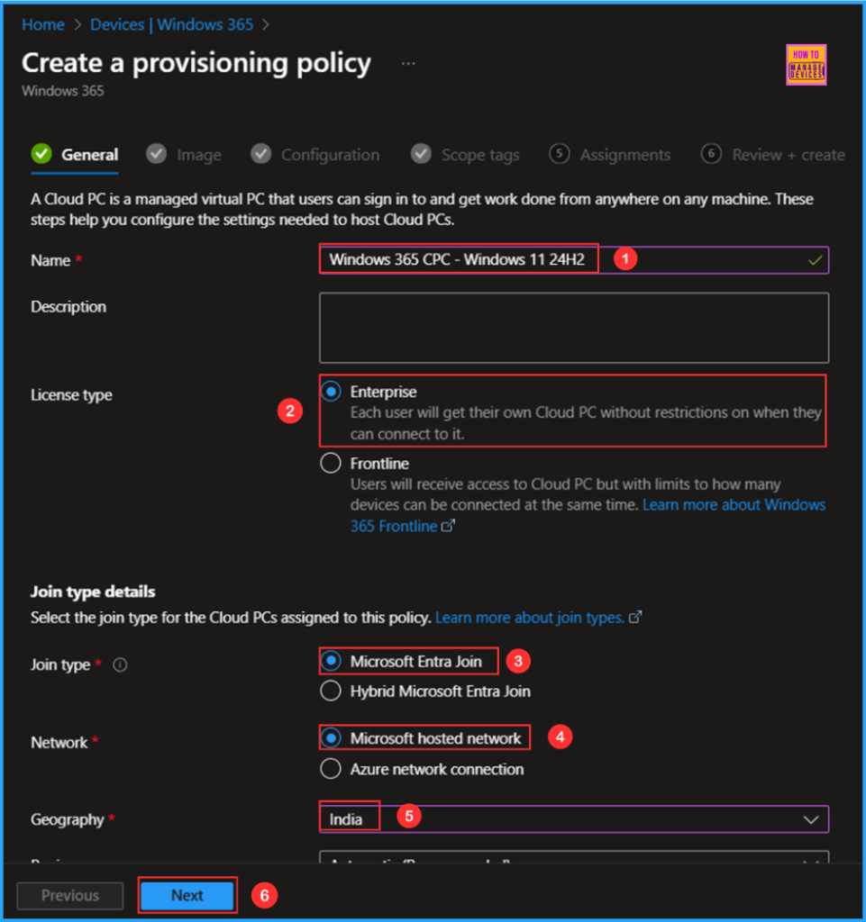Open the Home breadcrumb link

pyautogui.click(x=43, y=24)
